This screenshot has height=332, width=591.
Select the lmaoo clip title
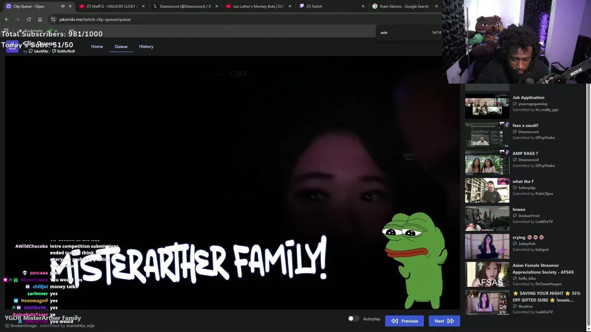pos(519,209)
